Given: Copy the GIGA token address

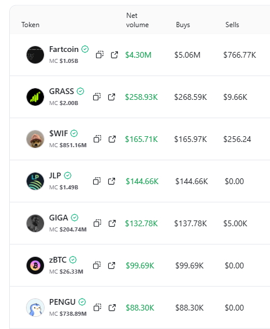Looking at the screenshot, I should tap(98, 223).
